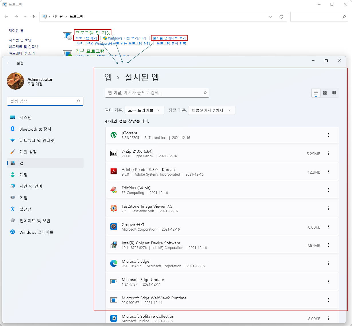Screen dimensions: 352x326
Task: Open more options for Groove 음악
Action: click(329, 227)
